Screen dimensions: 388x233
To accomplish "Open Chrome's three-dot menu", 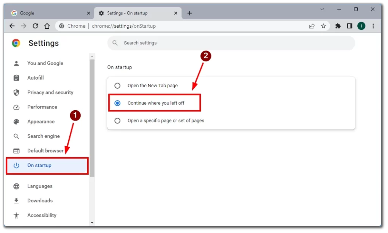I will point(373,26).
